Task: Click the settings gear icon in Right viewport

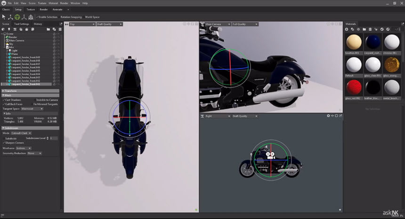Action: pyautogui.click(x=328, y=116)
